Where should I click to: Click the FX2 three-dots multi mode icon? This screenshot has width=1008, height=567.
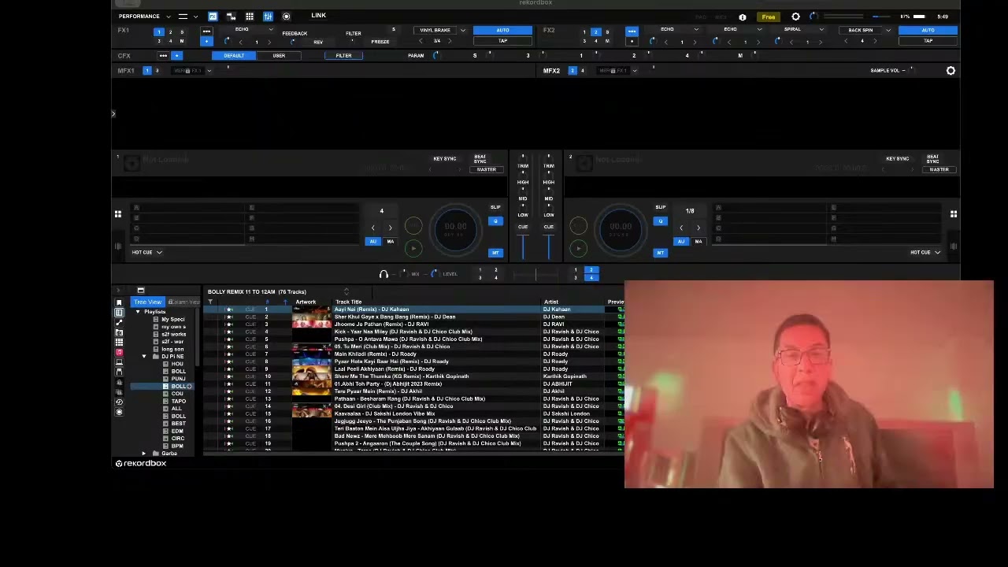632,31
